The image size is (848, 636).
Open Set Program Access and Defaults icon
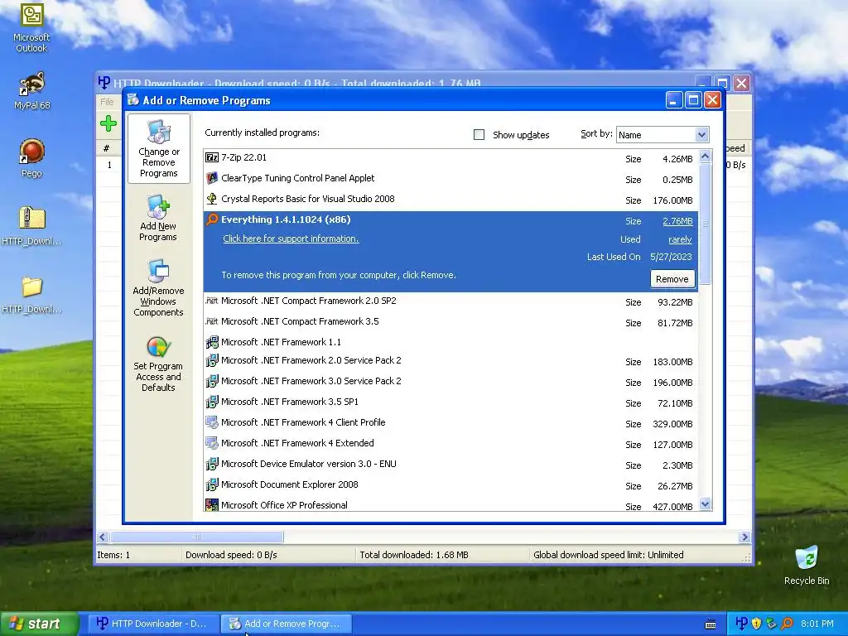click(x=158, y=364)
